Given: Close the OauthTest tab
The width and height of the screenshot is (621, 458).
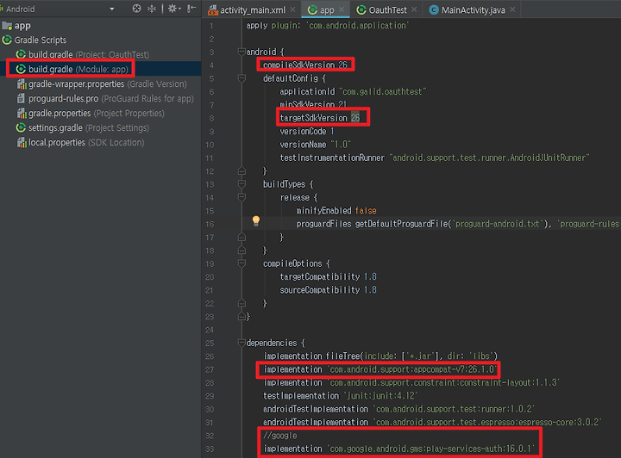Looking at the screenshot, I should [x=414, y=9].
